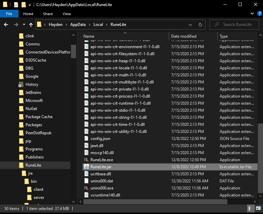
Task: Click the Google folder icon in tree
Action: [21, 76]
